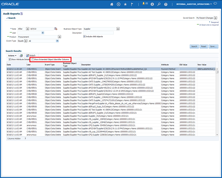Click the BillsPayableMethod new value cell
This screenshot has width=222, height=178.
coord(206,69)
